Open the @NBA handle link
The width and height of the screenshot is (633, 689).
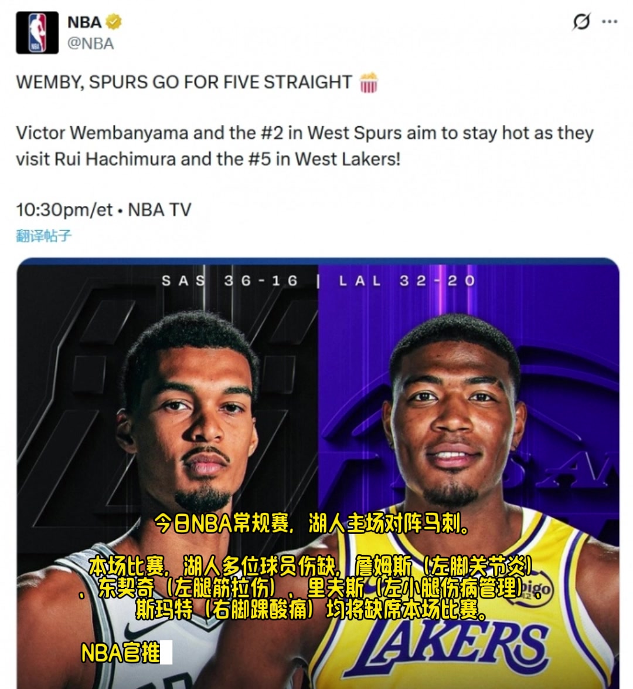pos(90,43)
